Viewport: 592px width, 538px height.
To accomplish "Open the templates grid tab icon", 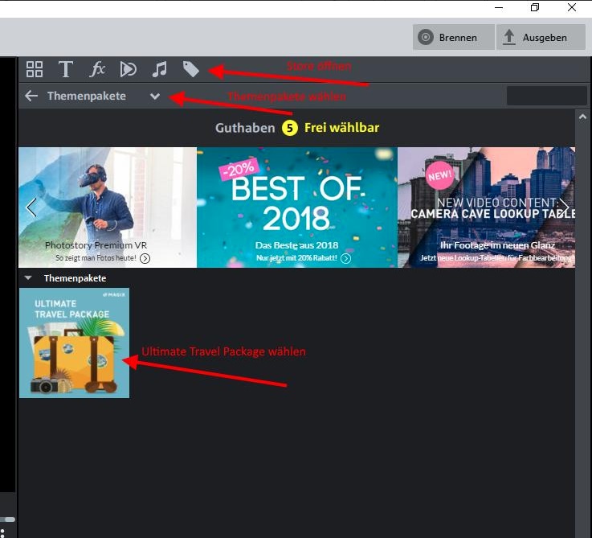I will click(x=35, y=69).
